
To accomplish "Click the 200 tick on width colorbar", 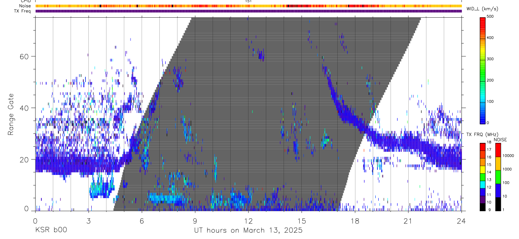I will 491,80.
